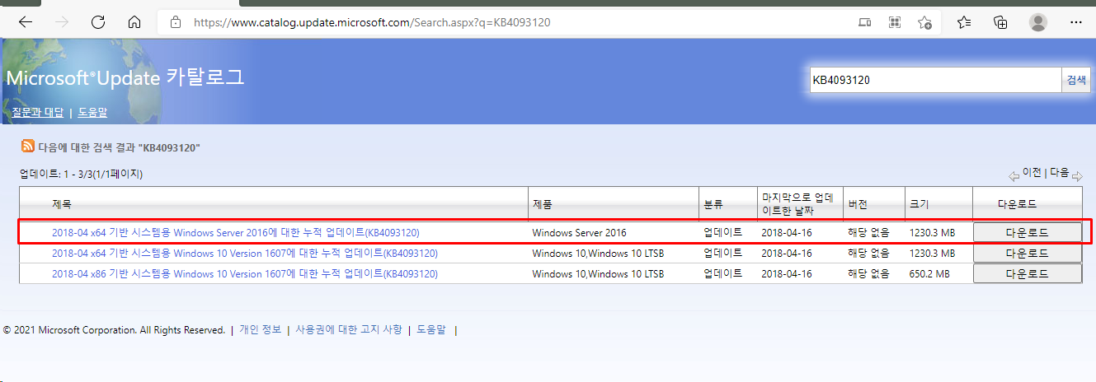Open Windows 10 Version 1607 x64 update link
The image size is (1096, 382).
245,253
